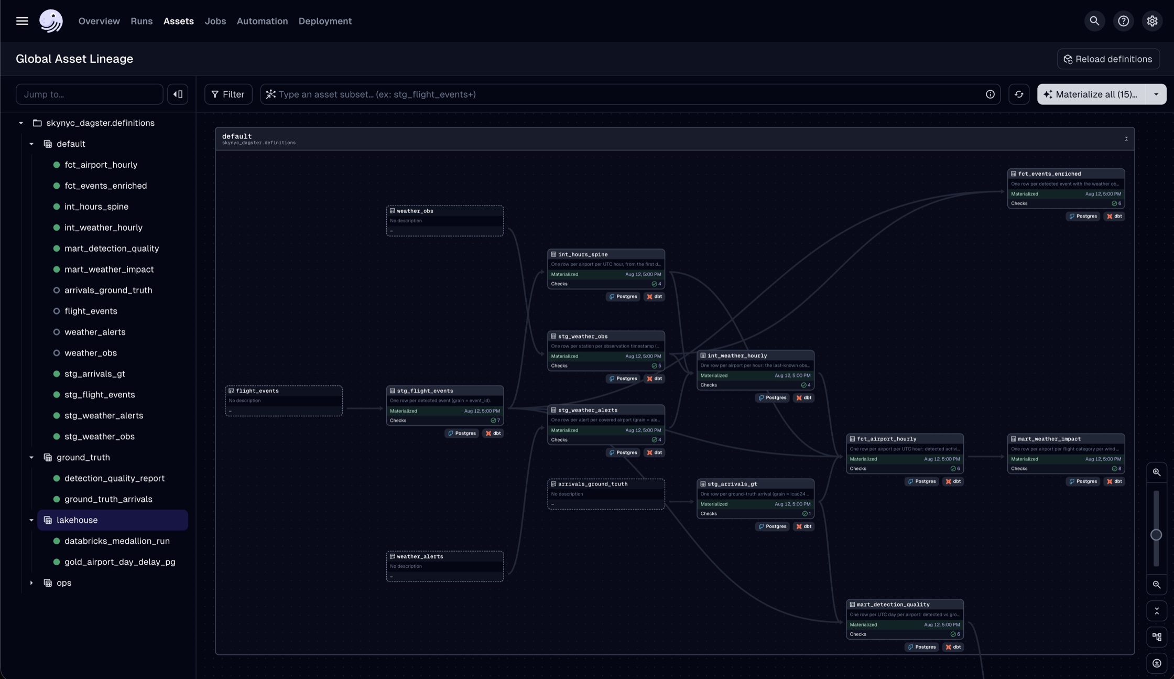Screen dimensions: 1174x679
Task: Open the search icon in top bar
Action: click(x=1094, y=21)
